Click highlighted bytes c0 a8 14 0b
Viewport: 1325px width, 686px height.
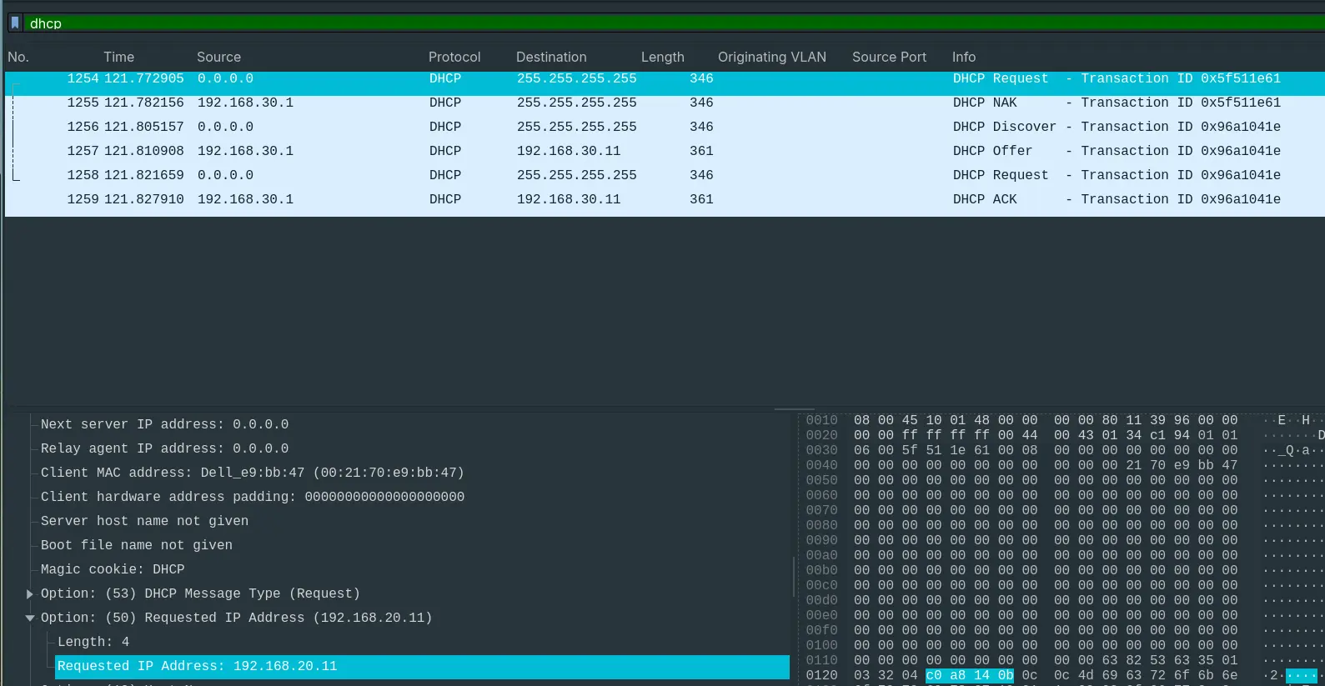969,675
